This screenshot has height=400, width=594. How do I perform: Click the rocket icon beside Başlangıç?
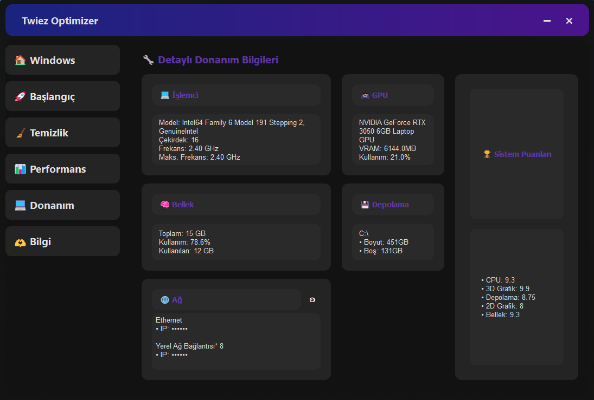click(x=20, y=96)
